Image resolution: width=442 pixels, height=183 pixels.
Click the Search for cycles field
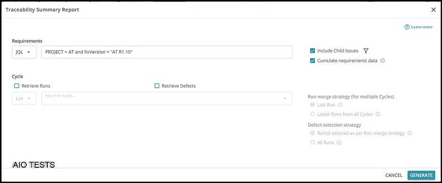click(x=167, y=98)
